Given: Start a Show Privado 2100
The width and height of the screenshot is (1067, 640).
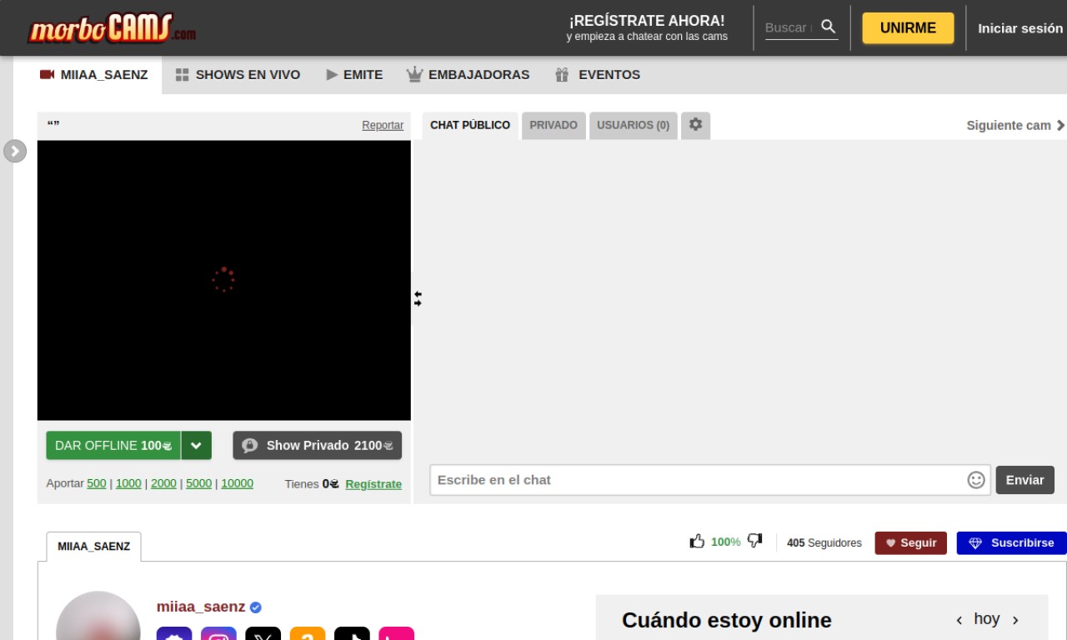Looking at the screenshot, I should click(x=317, y=446).
